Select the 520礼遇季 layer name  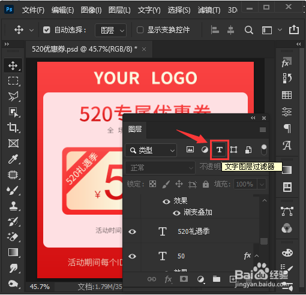tap(194, 231)
